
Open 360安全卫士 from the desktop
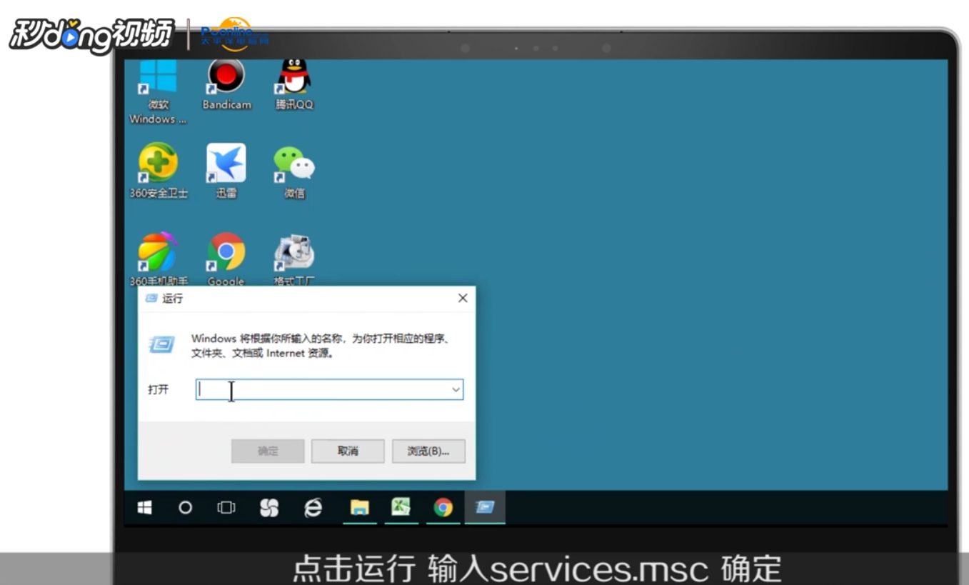tap(158, 163)
